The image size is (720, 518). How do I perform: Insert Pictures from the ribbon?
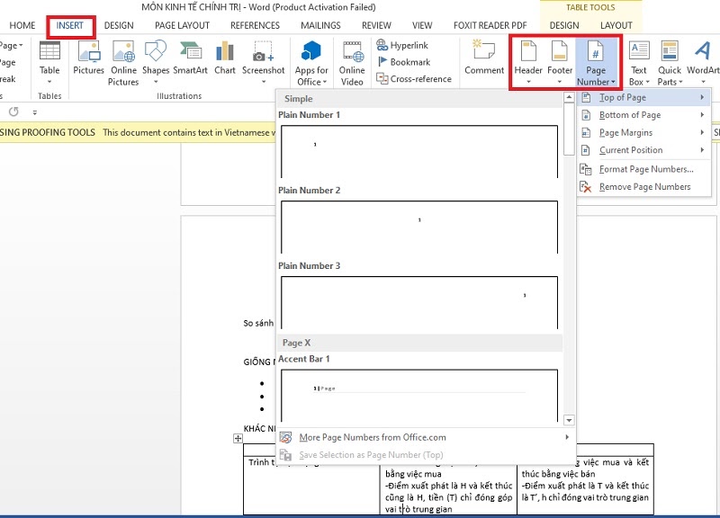tap(88, 58)
